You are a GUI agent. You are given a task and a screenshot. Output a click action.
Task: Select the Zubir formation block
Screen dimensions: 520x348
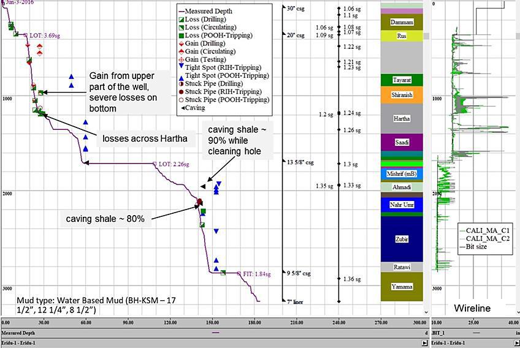click(x=402, y=239)
